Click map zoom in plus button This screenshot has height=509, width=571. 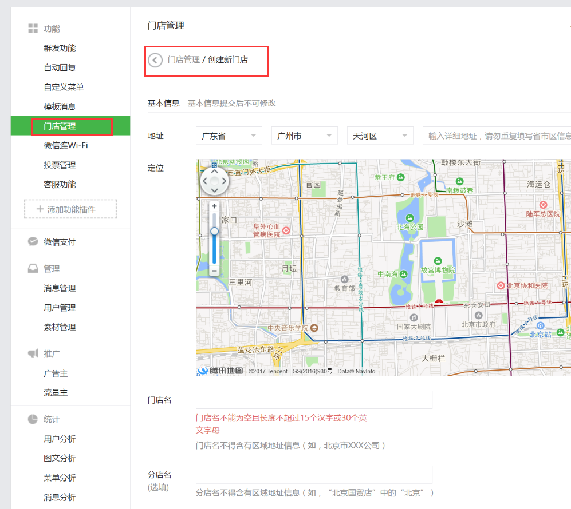coord(214,206)
